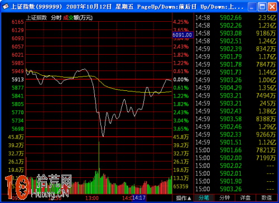279x203 pixels.
Task: Click the 分时 label above the chart
Action: coord(56,18)
